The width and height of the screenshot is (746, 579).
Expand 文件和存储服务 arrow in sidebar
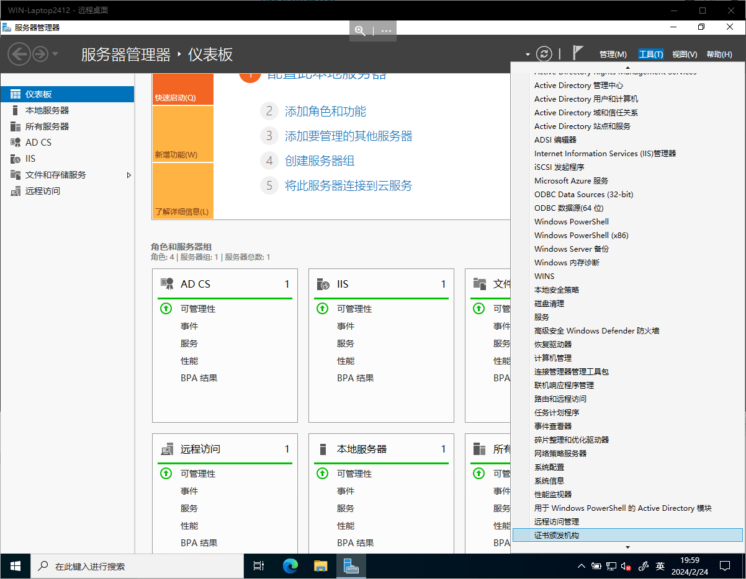pos(129,175)
